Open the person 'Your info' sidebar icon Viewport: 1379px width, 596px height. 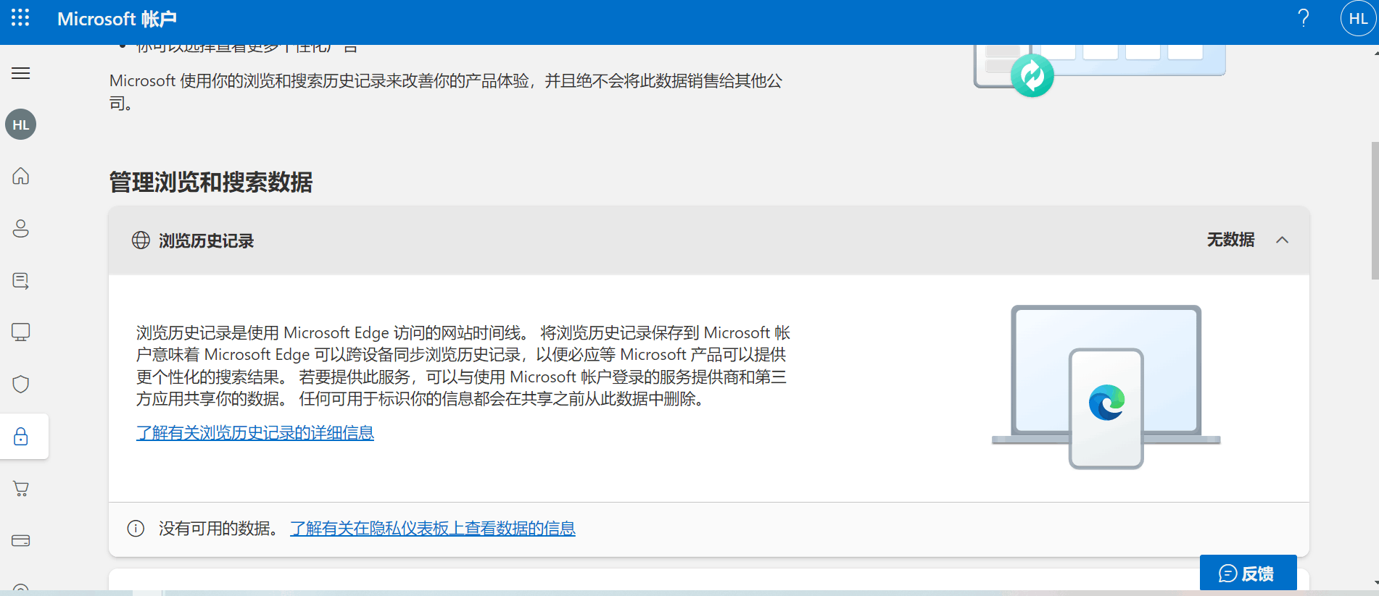click(x=21, y=228)
